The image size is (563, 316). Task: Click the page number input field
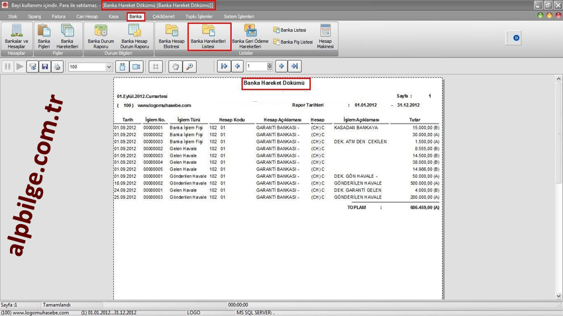[x=256, y=67]
